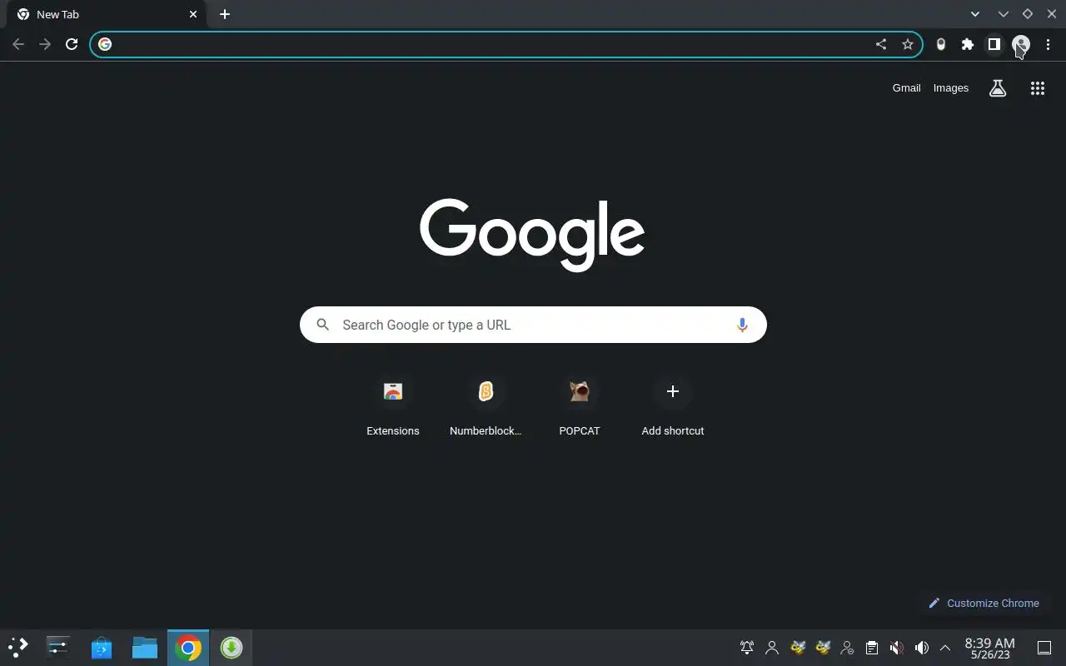The height and width of the screenshot is (666, 1066).
Task: Go back using the back arrow
Action: [x=18, y=44]
